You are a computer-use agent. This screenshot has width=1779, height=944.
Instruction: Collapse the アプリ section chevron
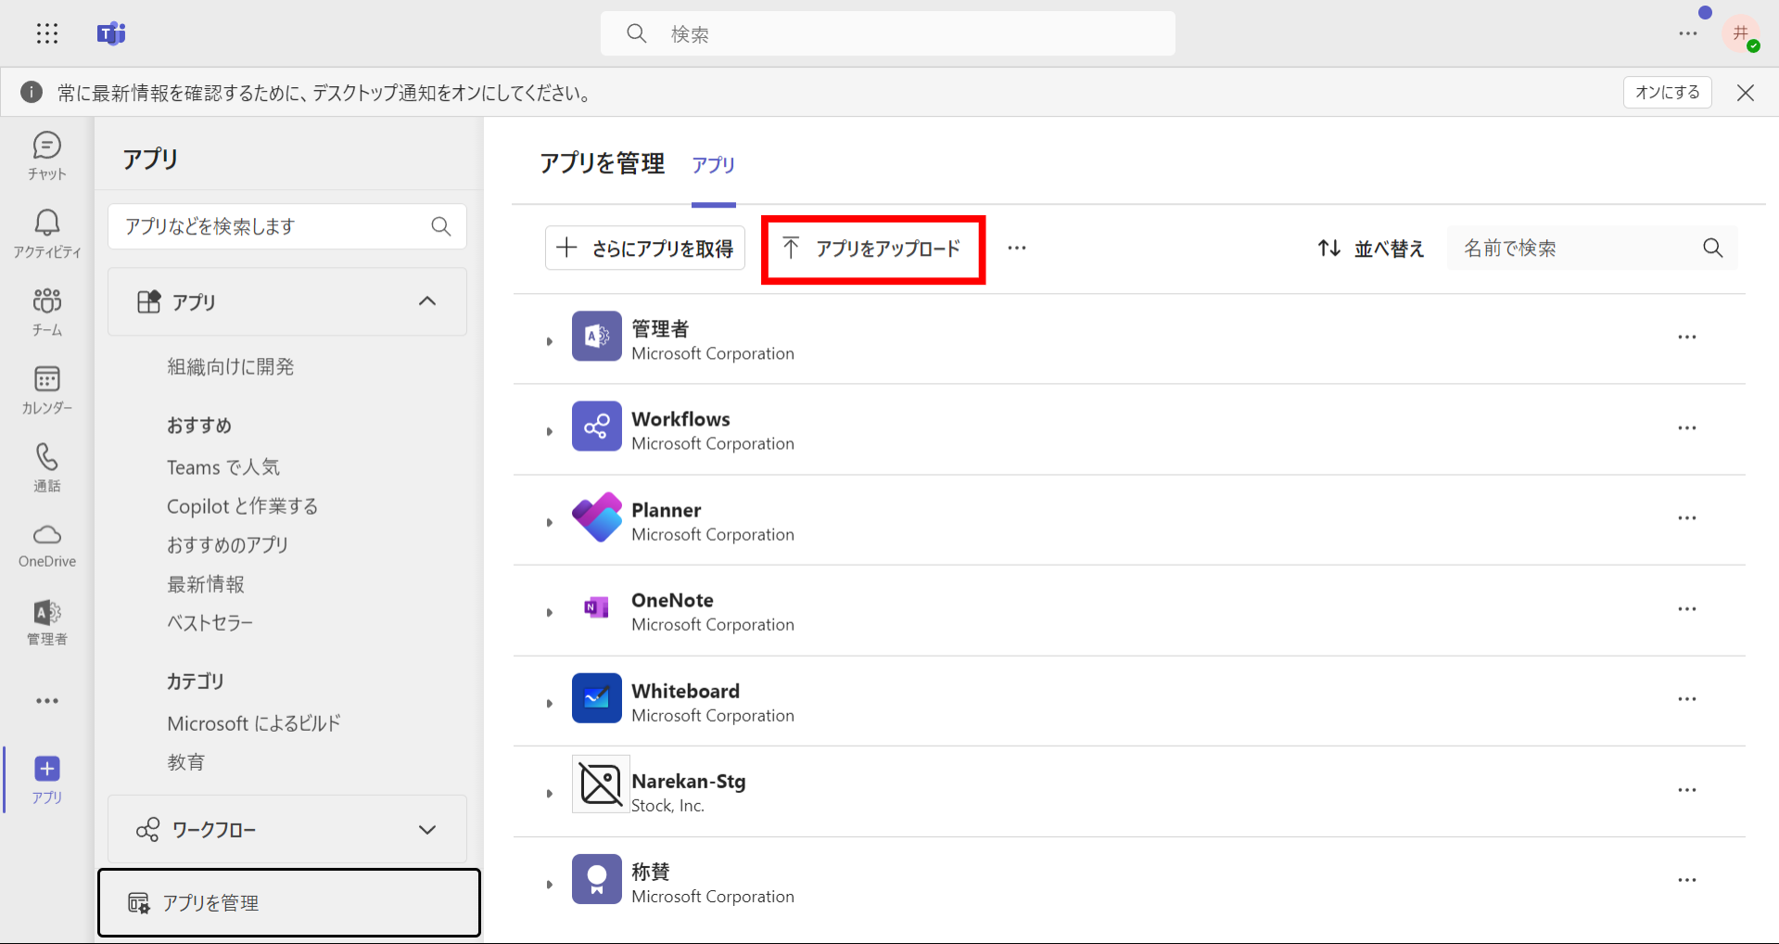(x=427, y=301)
